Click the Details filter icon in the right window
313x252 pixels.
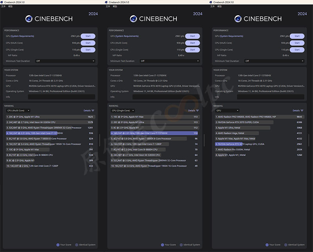302,110
